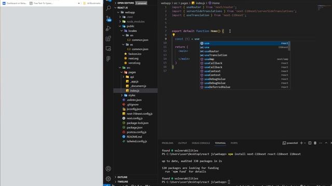Collapse the REACT JS root section

(x=122, y=8)
